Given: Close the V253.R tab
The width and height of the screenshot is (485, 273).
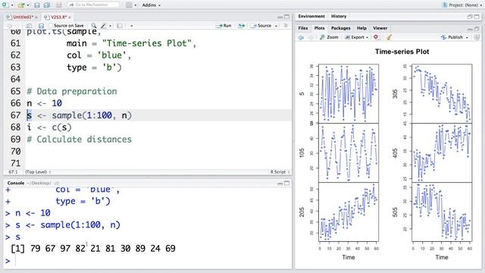Looking at the screenshot, I should click(x=70, y=17).
